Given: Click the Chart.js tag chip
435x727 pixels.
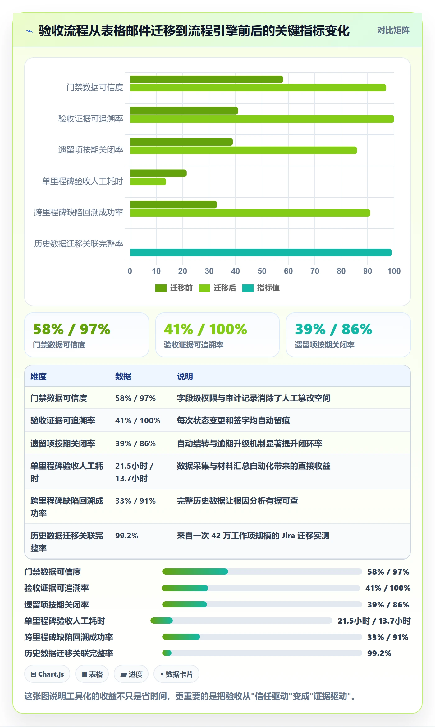Looking at the screenshot, I should (47, 674).
